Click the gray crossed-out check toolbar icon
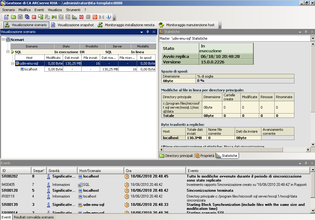 coord(88,17)
